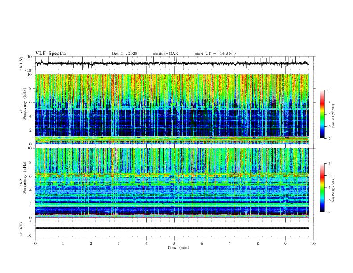
Task: Click the 'ch.3(V)' axis label
Action: coord(21,229)
